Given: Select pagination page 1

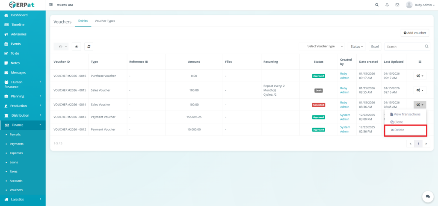Looking at the screenshot, I should click(x=418, y=144).
